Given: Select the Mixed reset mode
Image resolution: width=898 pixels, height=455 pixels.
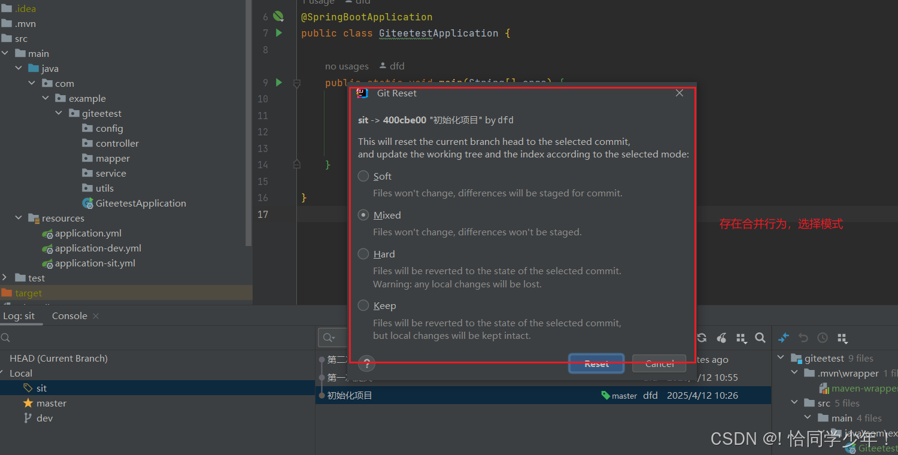Looking at the screenshot, I should click(363, 215).
